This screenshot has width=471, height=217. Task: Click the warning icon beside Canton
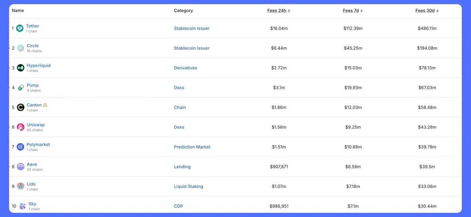click(x=45, y=105)
